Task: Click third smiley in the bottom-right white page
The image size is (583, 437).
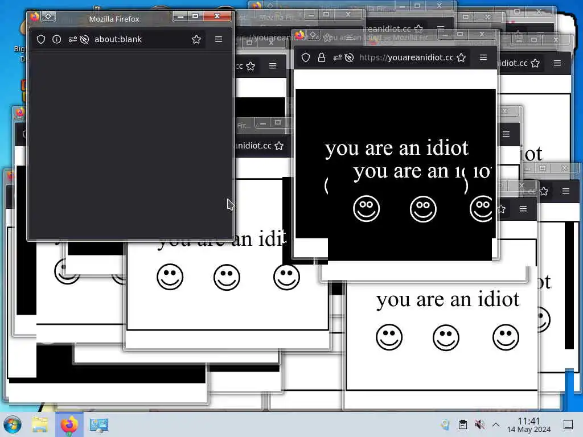Action: click(x=506, y=337)
